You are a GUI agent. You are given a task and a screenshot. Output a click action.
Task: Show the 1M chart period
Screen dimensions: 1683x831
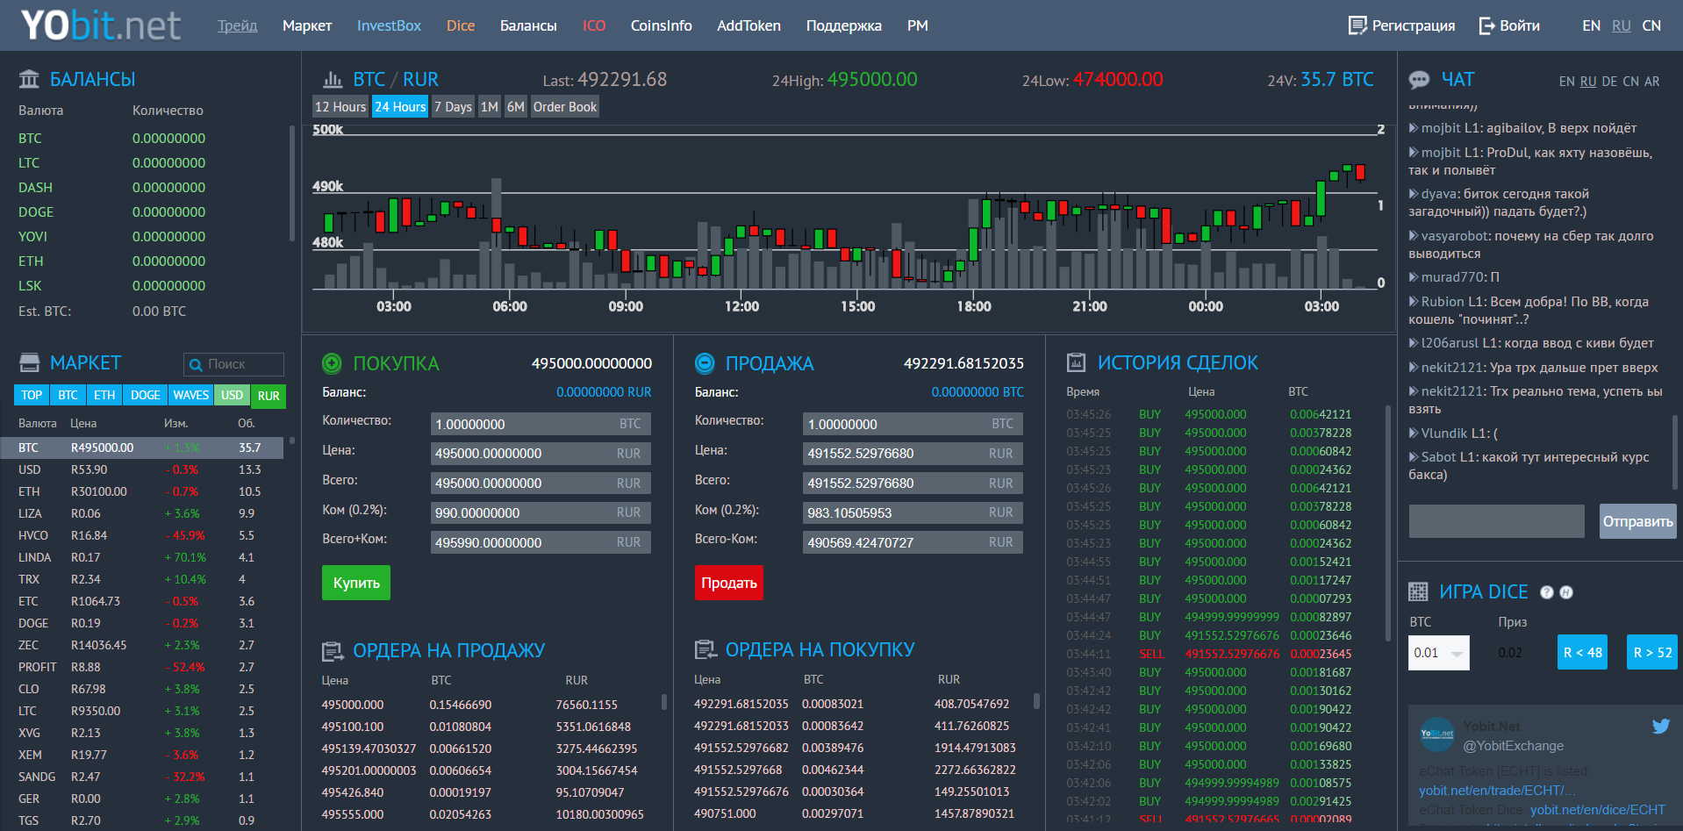click(489, 107)
